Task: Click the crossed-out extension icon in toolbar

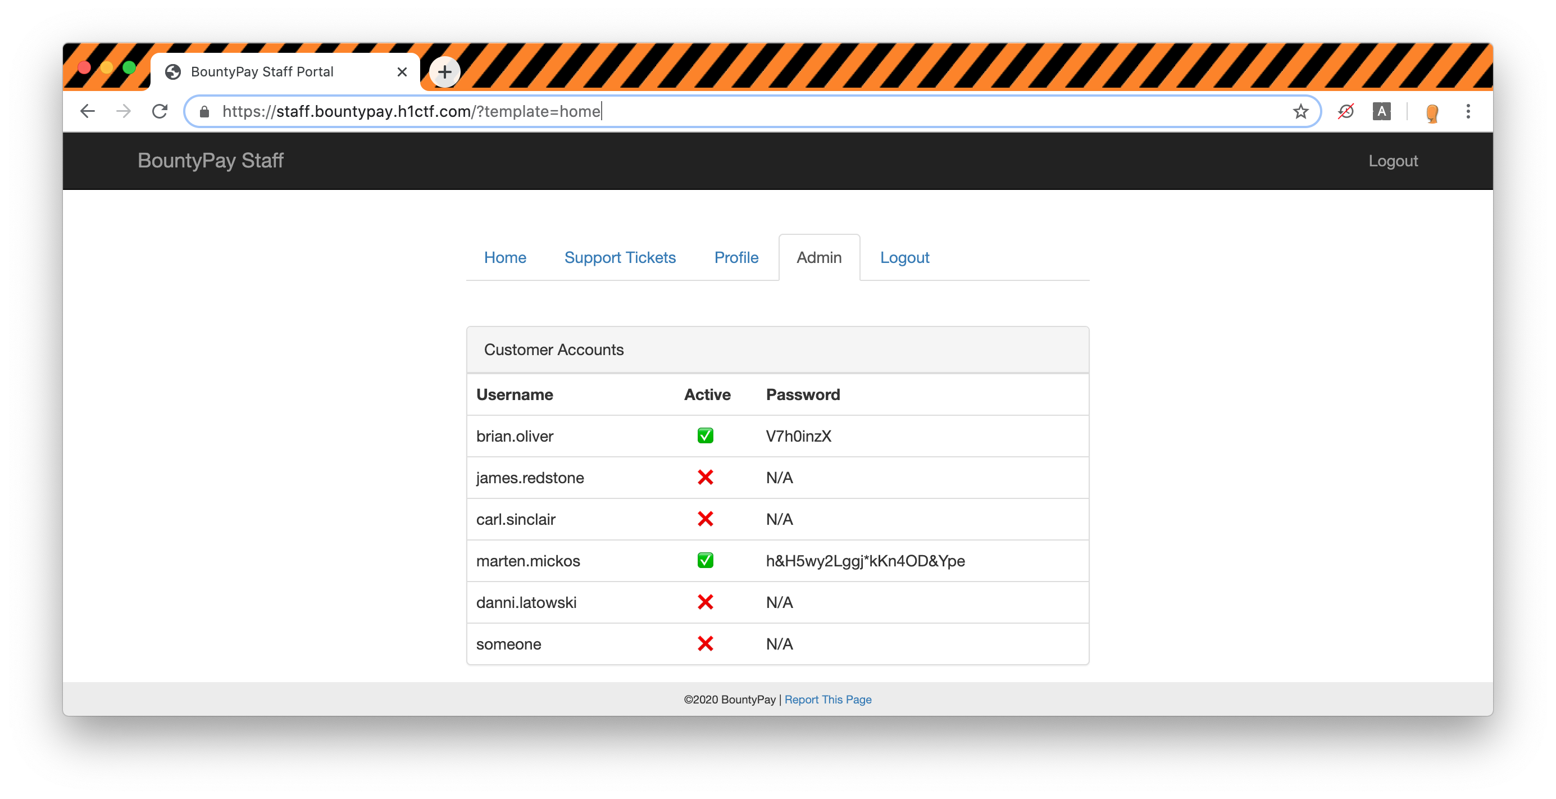Action: point(1346,111)
